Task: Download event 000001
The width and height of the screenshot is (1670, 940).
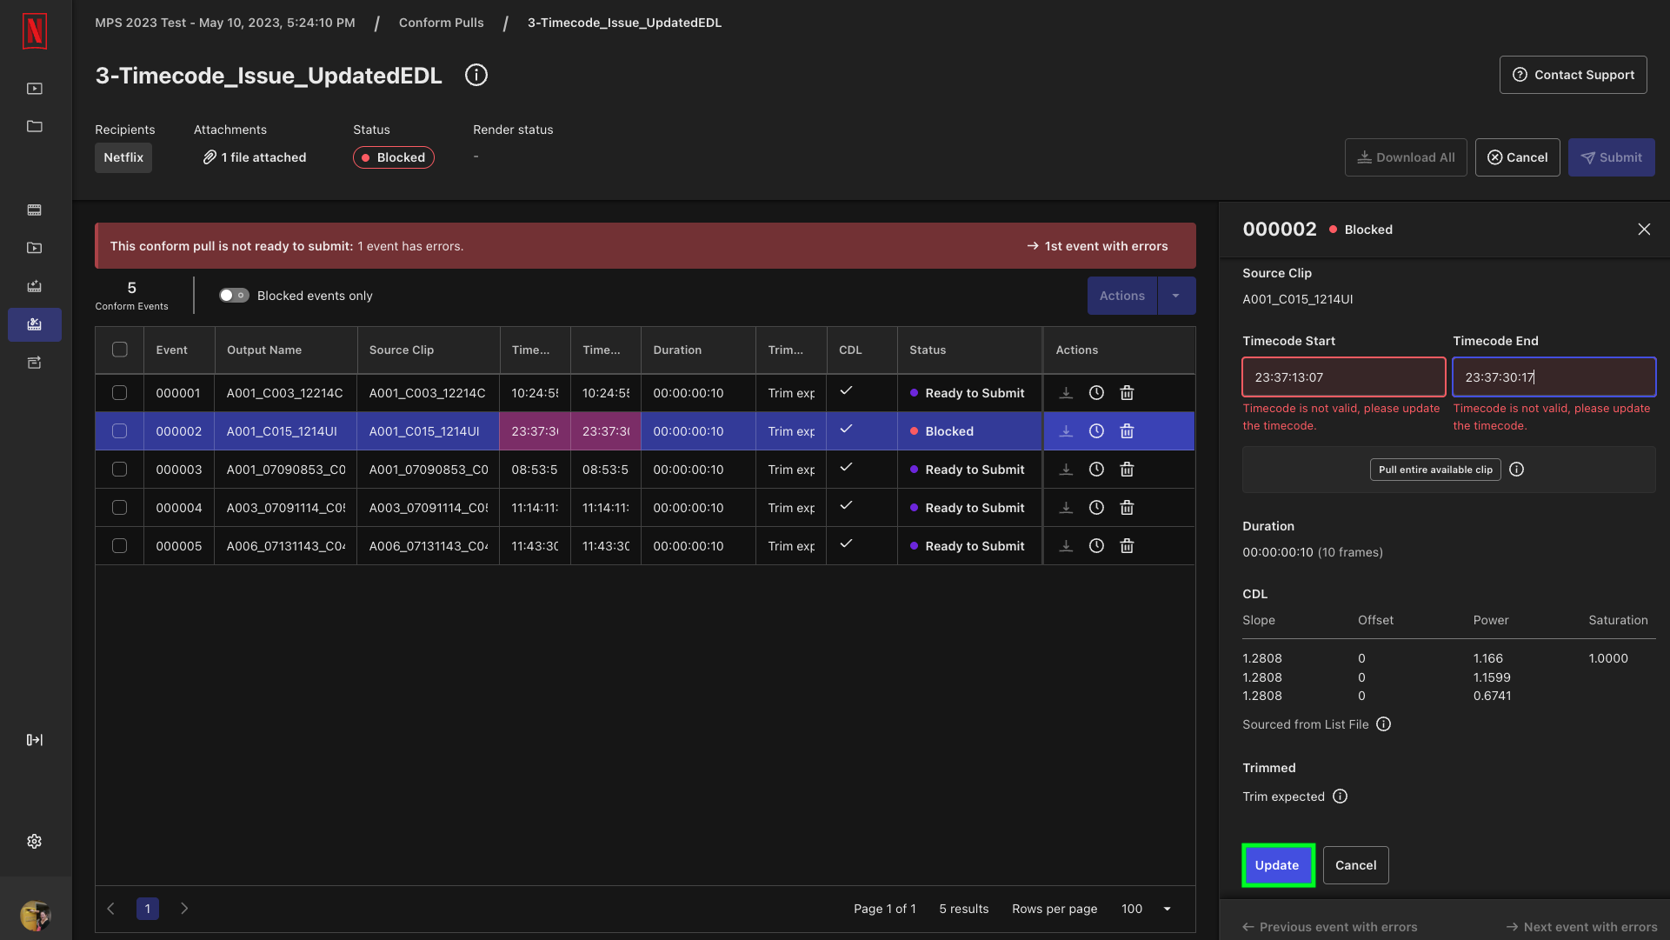Action: (1066, 393)
